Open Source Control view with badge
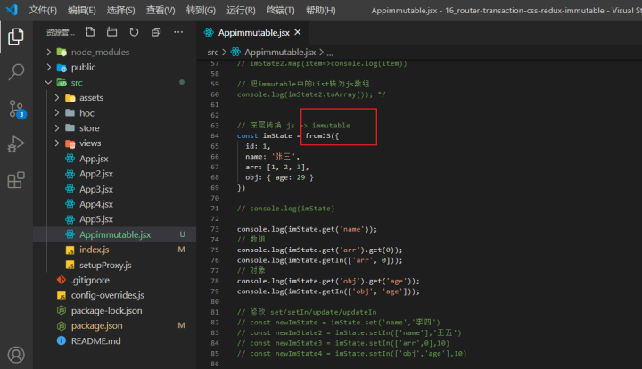The height and width of the screenshot is (369, 642). [16, 109]
